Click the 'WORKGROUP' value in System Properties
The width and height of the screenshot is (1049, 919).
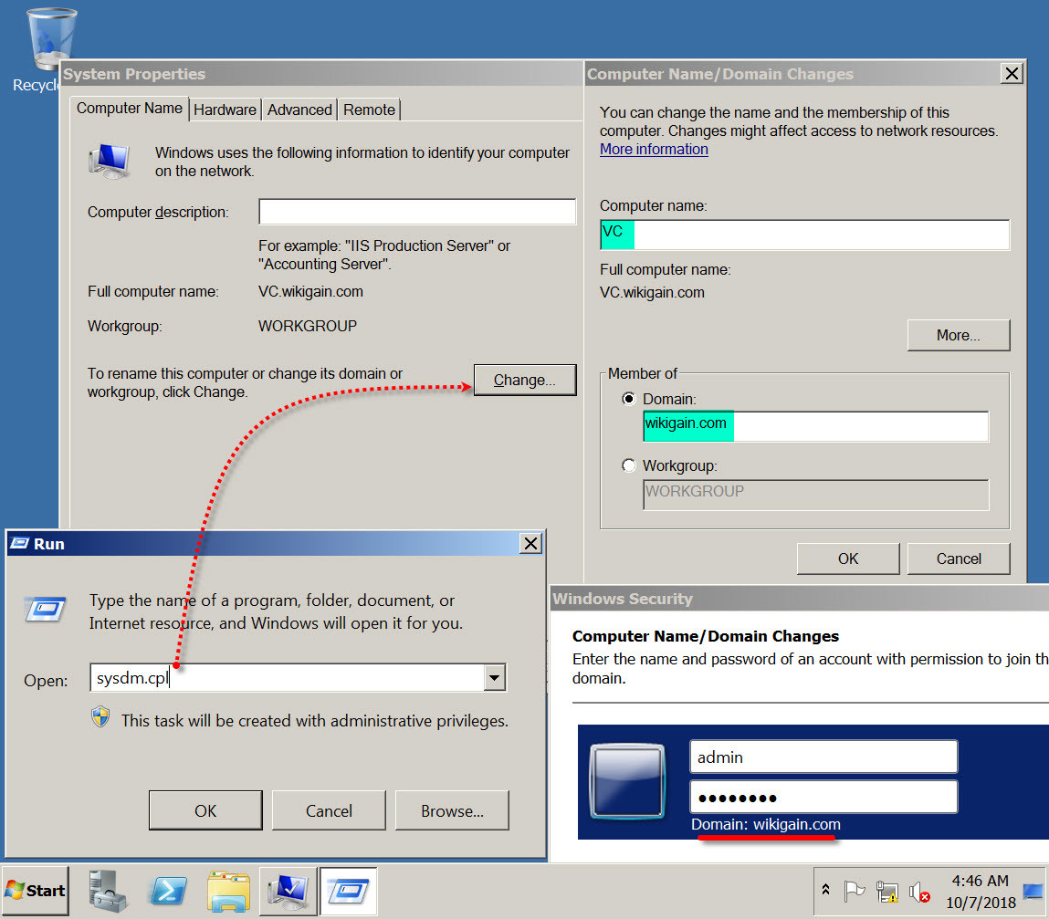pos(308,326)
